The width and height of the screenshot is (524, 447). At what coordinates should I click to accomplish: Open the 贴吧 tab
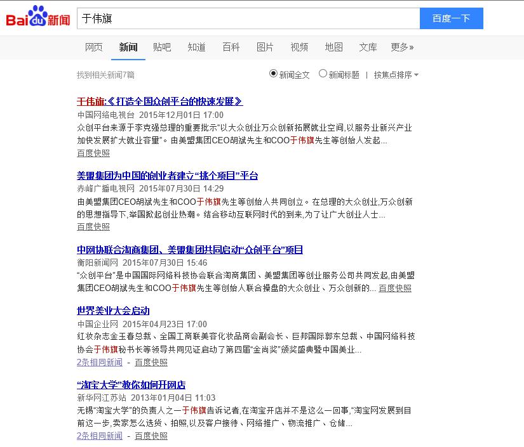pos(162,48)
